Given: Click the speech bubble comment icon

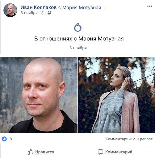Looking at the screenshot, I should [100, 152].
